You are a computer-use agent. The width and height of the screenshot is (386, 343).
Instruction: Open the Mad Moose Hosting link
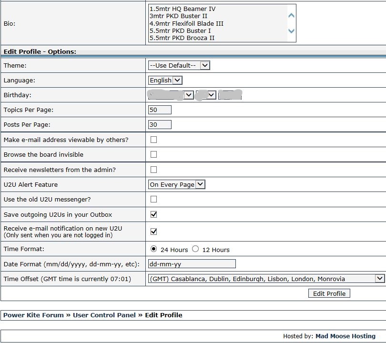(x=345, y=336)
